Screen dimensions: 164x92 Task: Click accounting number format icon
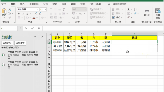point(73,13)
